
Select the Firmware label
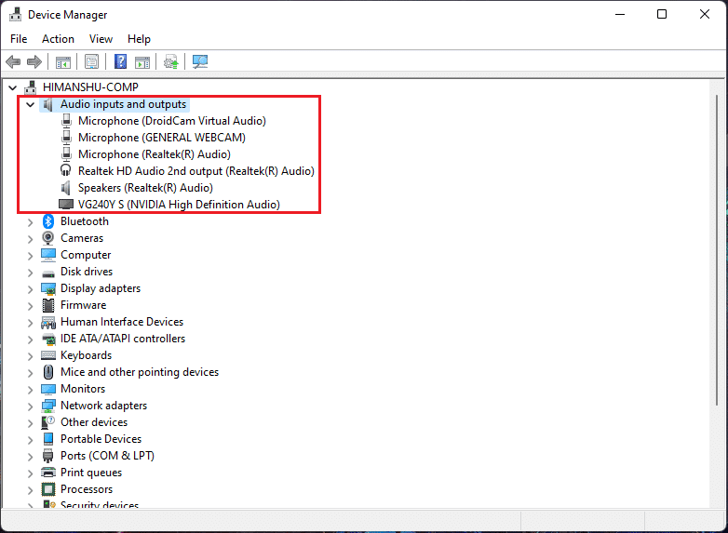[83, 305]
